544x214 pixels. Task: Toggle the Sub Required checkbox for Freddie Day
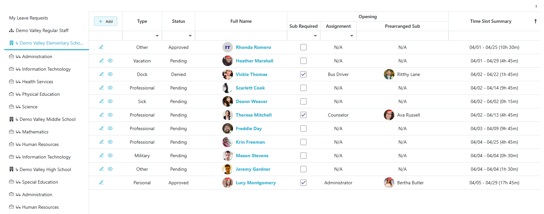303,128
